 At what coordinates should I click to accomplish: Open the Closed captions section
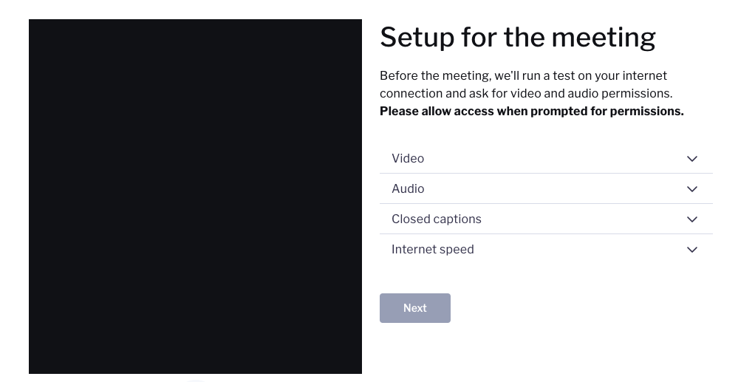coord(546,219)
